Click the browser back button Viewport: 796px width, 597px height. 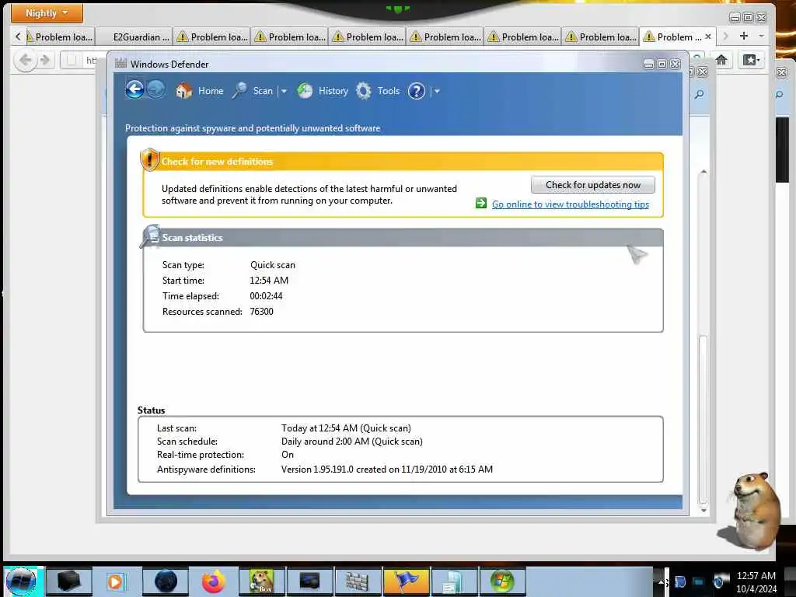click(26, 61)
